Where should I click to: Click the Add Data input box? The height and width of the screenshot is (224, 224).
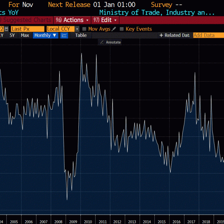click(x=208, y=35)
